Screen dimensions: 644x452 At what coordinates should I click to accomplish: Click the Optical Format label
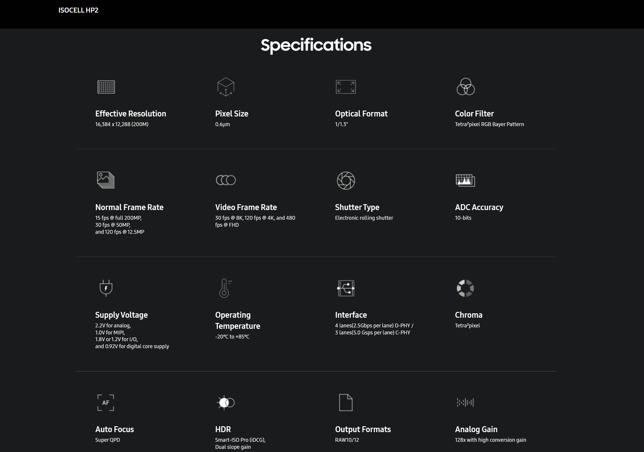pos(361,114)
